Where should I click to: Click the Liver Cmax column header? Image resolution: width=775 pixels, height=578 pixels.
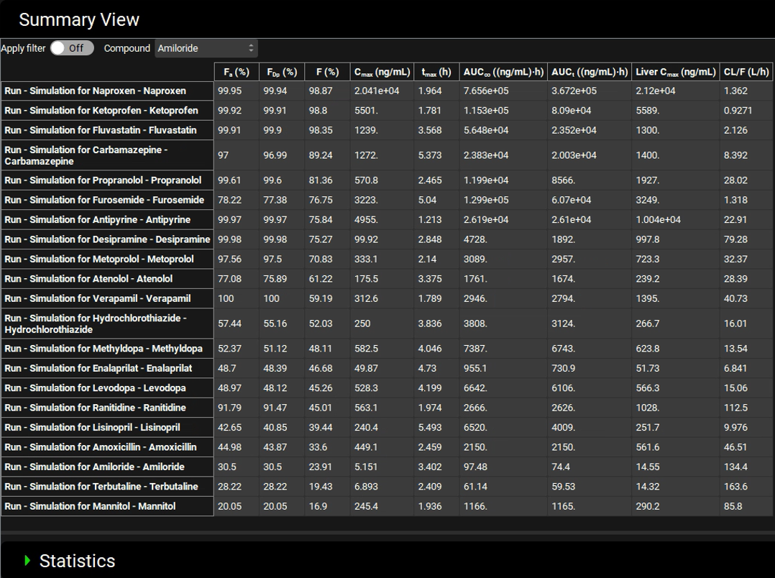click(x=676, y=72)
